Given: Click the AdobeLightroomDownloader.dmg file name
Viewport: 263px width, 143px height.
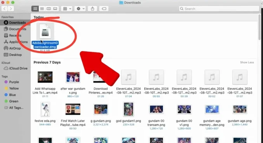Looking at the screenshot, I should [45, 45].
